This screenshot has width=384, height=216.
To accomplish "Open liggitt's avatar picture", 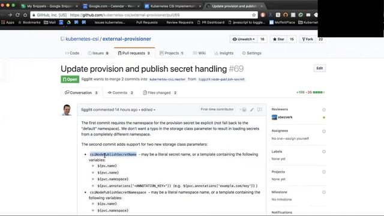I will click(67, 110).
